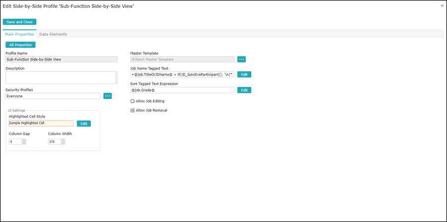447x222 pixels.
Task: Edit the Job Name Tagged Text
Action: coord(244,74)
